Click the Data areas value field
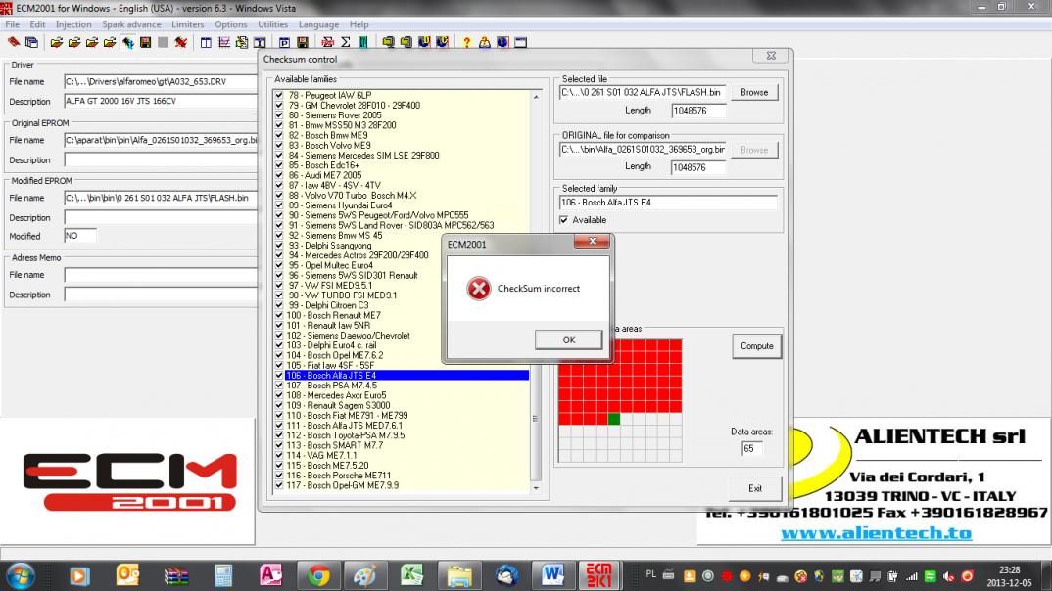The height and width of the screenshot is (591, 1052). (x=751, y=449)
